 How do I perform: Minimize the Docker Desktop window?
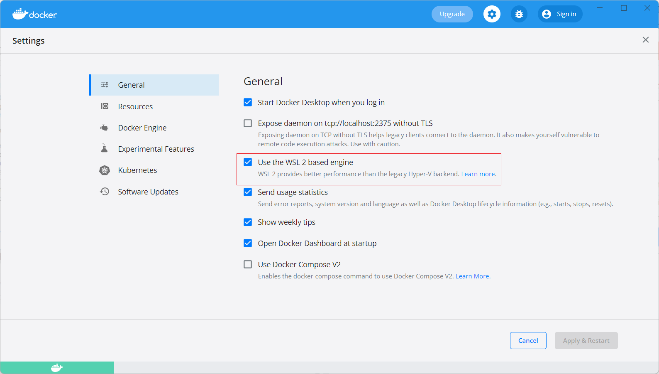tap(600, 8)
